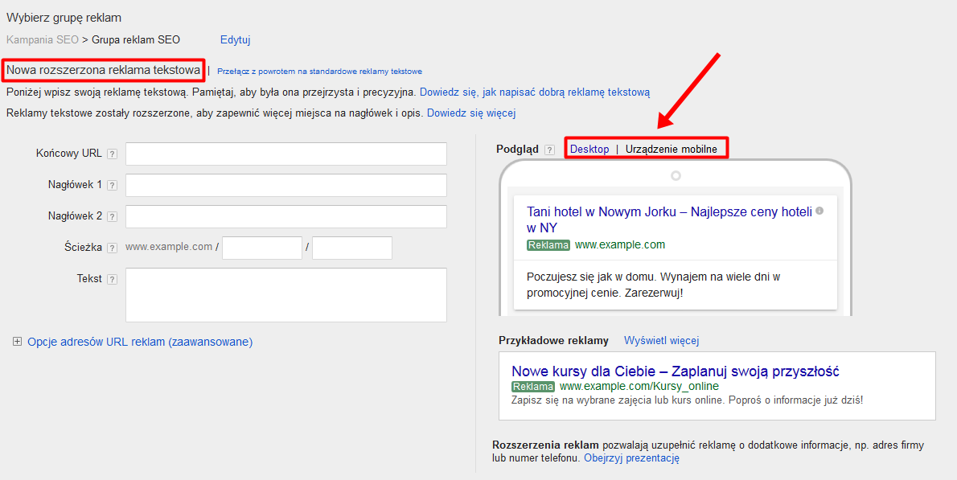Screen dimensions: 957x480
Task: Click Reklama badge in mobile preview
Action: (x=548, y=245)
